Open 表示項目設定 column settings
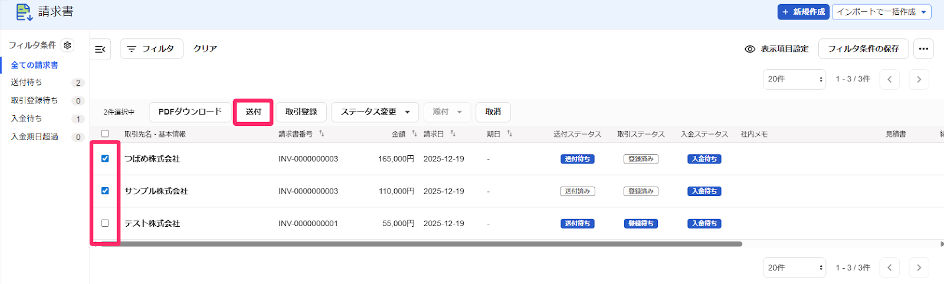 click(777, 49)
